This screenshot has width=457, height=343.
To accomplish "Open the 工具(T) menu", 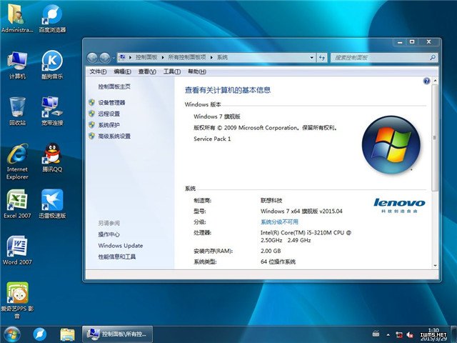I will (172, 71).
